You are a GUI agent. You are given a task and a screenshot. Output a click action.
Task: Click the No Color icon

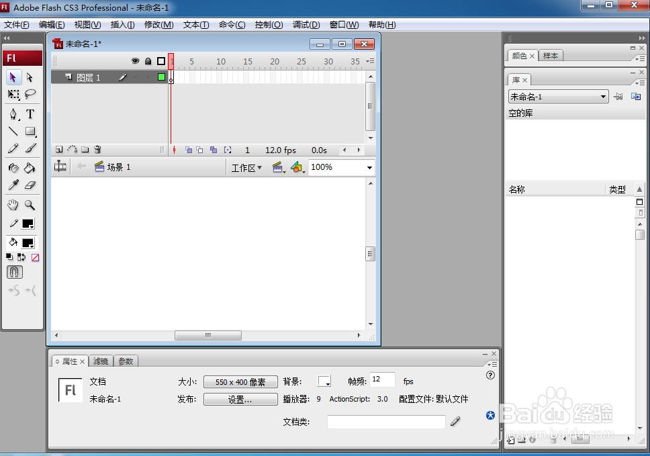(35, 257)
